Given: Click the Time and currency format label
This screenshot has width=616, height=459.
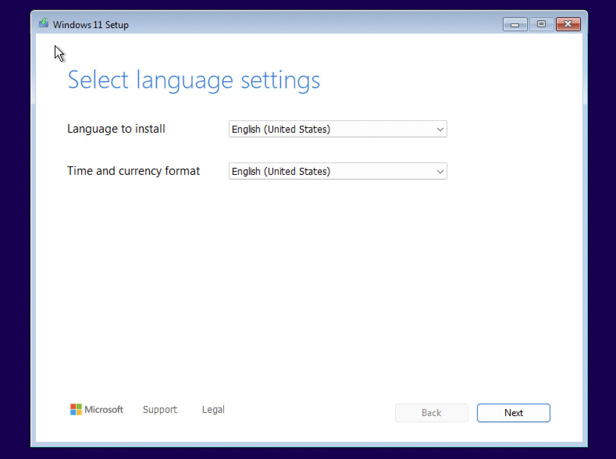Looking at the screenshot, I should 134,171.
